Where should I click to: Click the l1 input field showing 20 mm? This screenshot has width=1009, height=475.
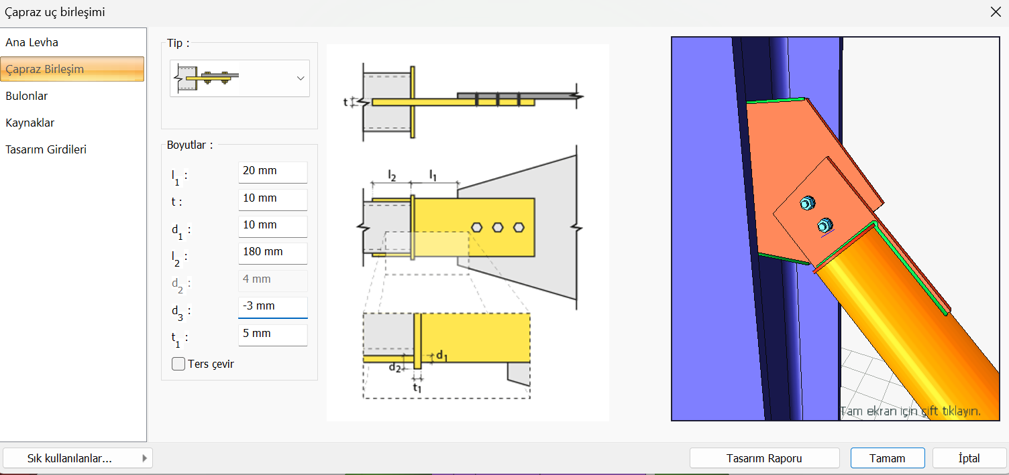(x=272, y=172)
